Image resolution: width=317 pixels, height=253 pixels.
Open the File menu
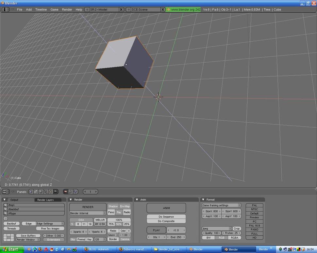[20, 9]
